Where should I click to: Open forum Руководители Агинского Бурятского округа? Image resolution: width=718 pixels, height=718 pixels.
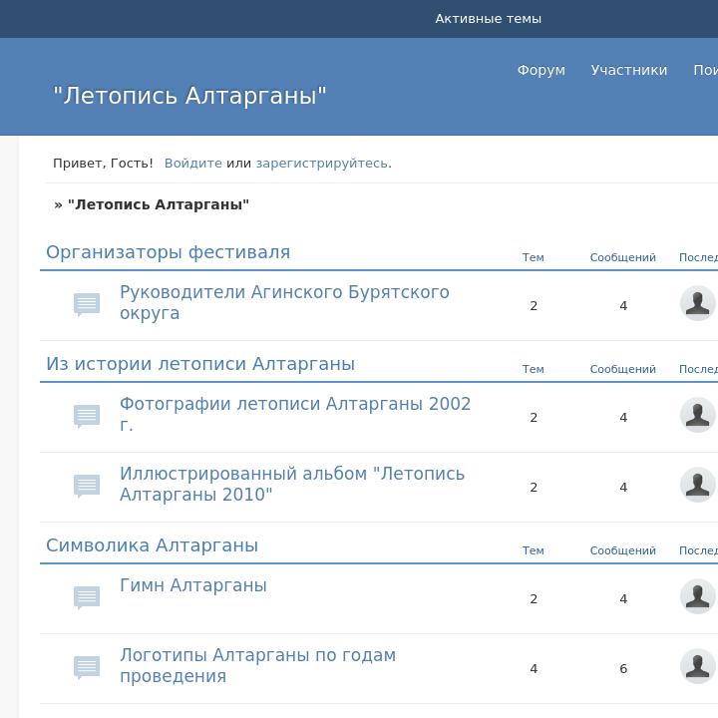[284, 303]
